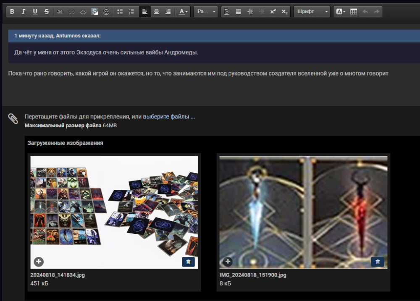The width and height of the screenshot is (420, 301).
Task: Toggle underline formatting
Action: pyautogui.click(x=35, y=12)
